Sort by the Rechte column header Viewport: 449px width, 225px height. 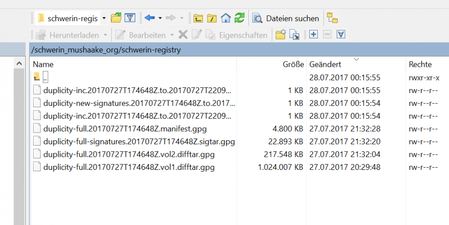[420, 65]
